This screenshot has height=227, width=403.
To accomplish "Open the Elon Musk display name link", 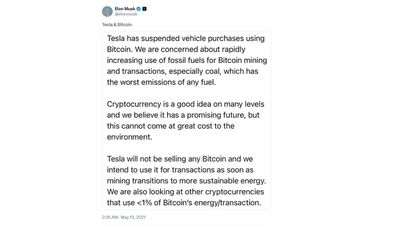I will pos(125,9).
